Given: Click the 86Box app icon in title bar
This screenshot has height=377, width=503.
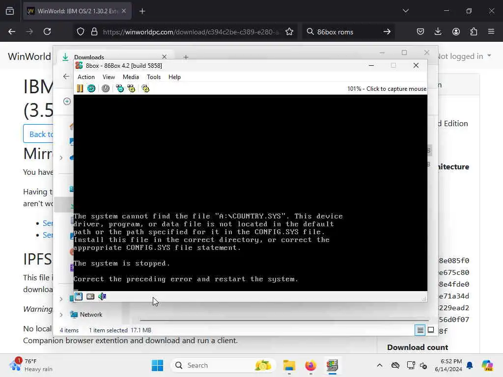Looking at the screenshot, I should (x=79, y=65).
